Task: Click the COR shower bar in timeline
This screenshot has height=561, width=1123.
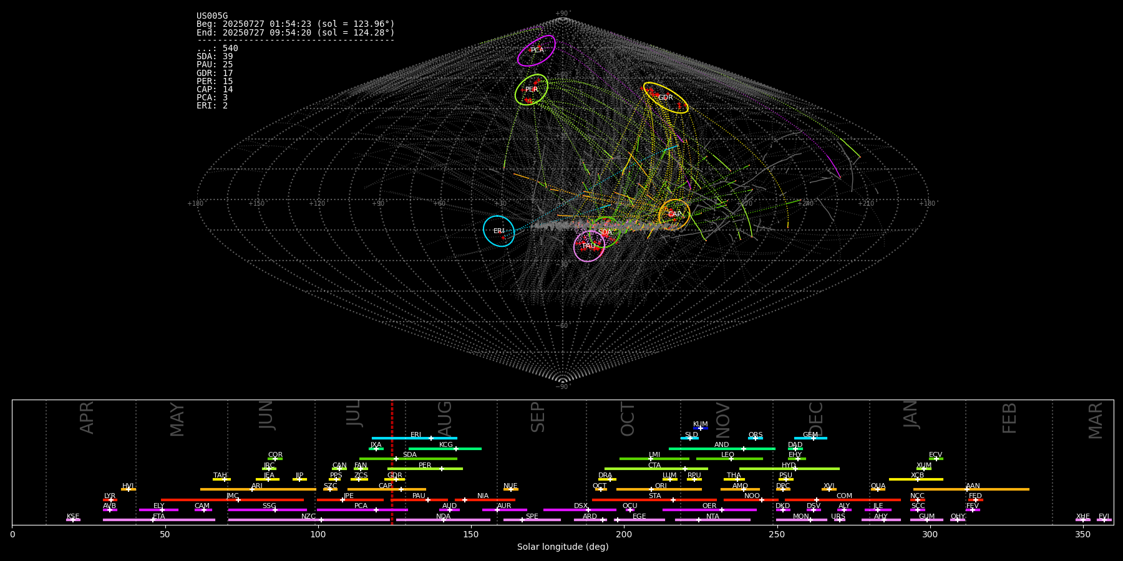Action: (x=275, y=459)
